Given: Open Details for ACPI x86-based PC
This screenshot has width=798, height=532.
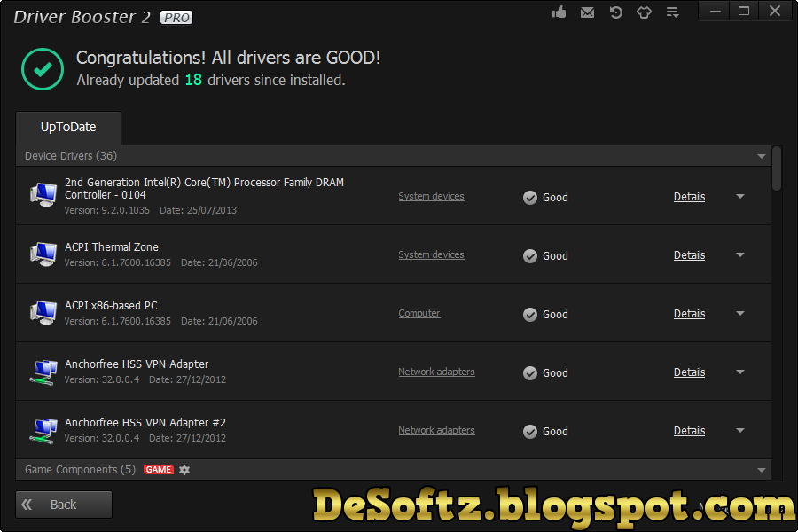Looking at the screenshot, I should coord(689,314).
